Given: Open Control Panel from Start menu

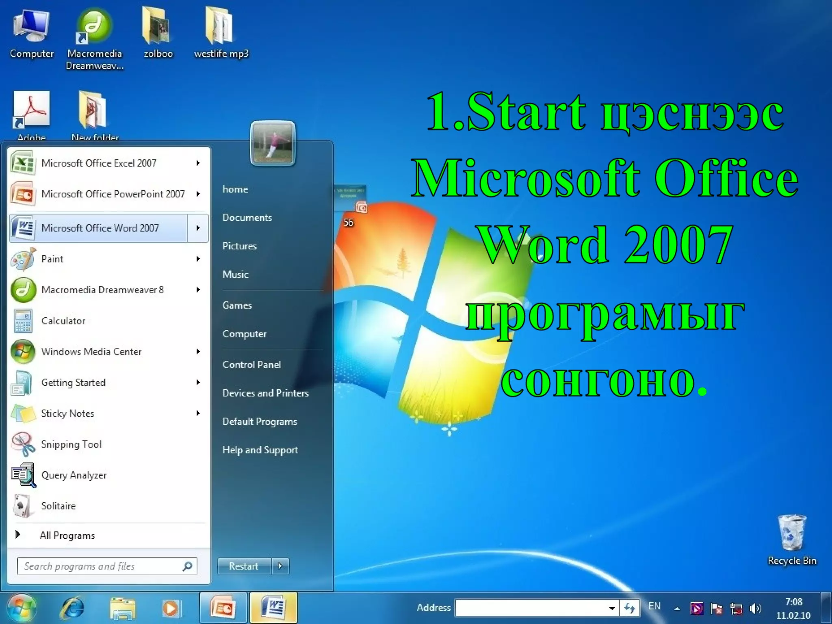Looking at the screenshot, I should 251,365.
